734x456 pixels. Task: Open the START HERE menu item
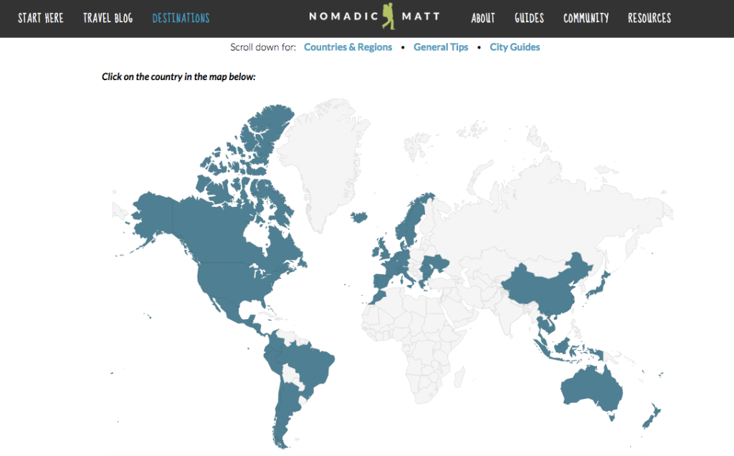pos(40,18)
